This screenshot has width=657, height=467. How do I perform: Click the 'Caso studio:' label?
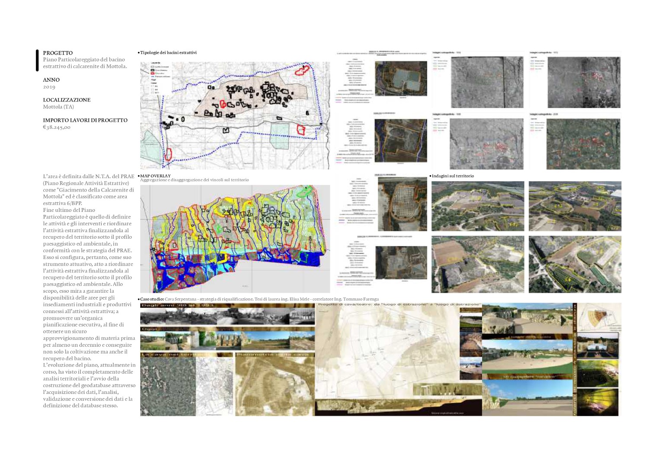click(152, 299)
